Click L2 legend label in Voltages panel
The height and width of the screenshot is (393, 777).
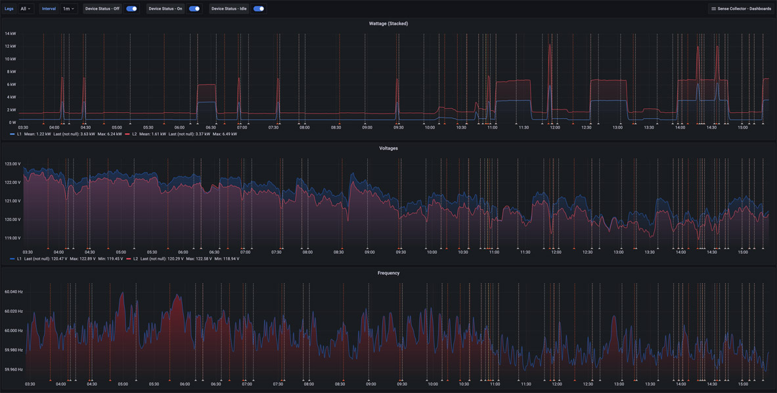click(x=135, y=259)
